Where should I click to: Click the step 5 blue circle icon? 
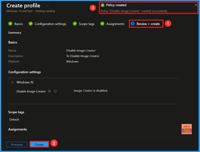click(133, 24)
